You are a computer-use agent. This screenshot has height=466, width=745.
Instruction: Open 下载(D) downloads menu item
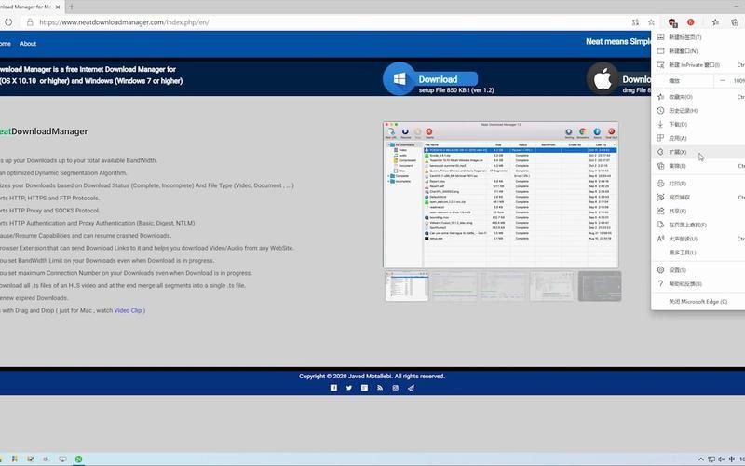click(698, 124)
